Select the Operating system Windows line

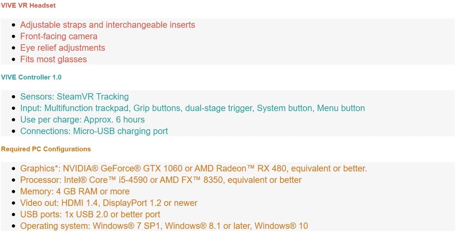coord(164,226)
